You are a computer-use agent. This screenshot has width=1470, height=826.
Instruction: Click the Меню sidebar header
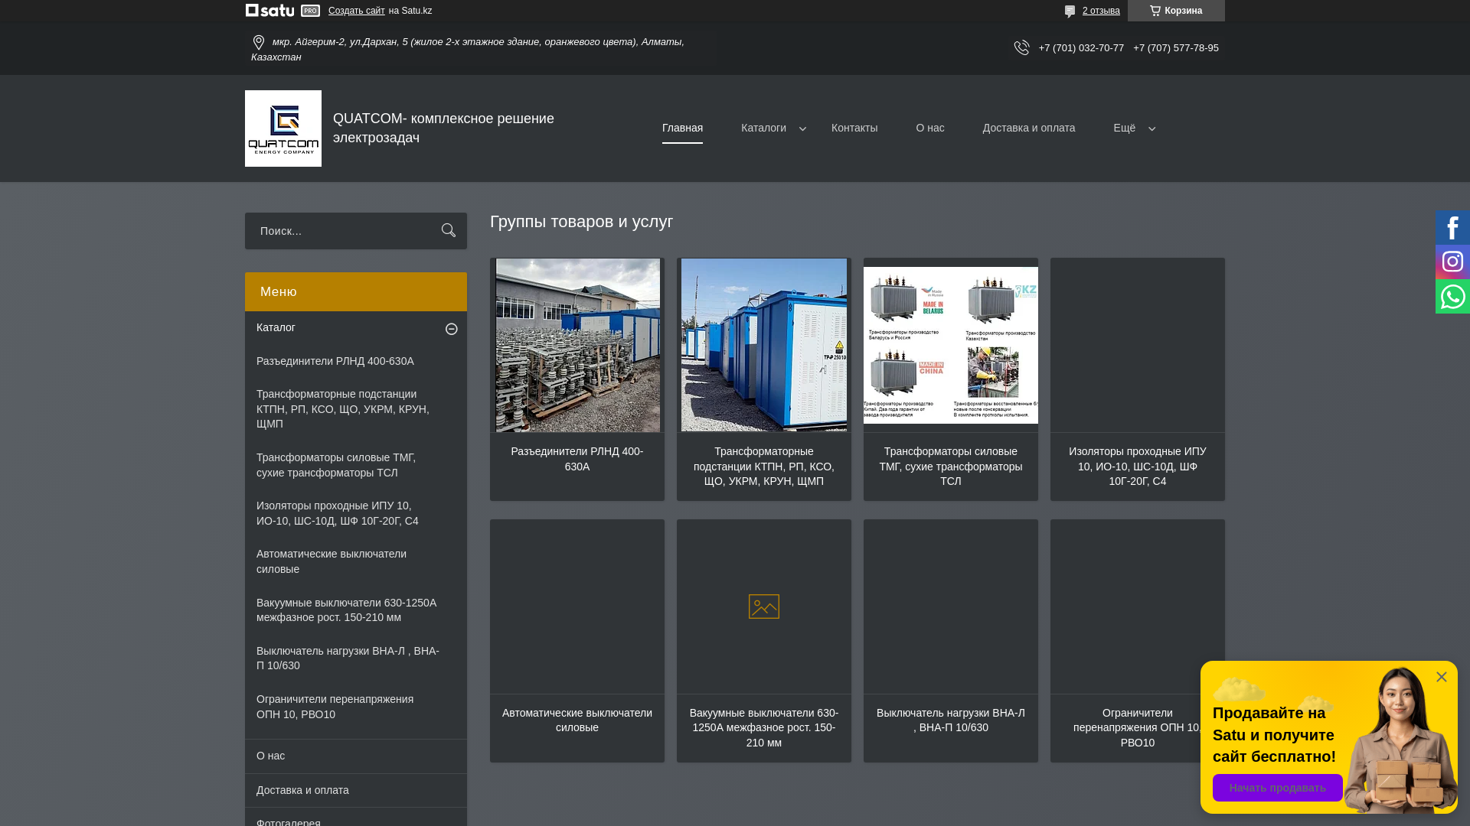click(x=355, y=291)
